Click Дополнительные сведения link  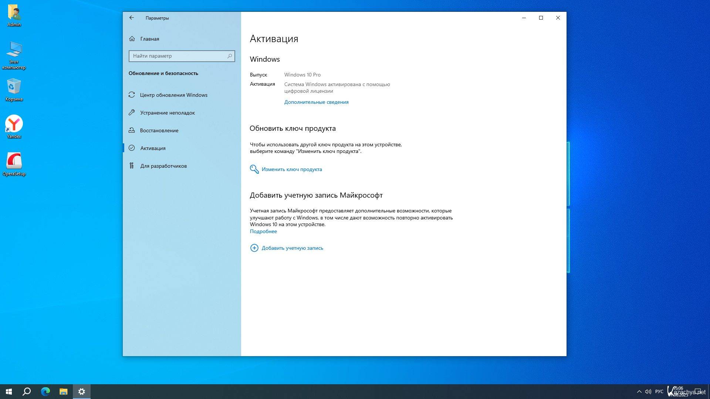[x=316, y=102]
